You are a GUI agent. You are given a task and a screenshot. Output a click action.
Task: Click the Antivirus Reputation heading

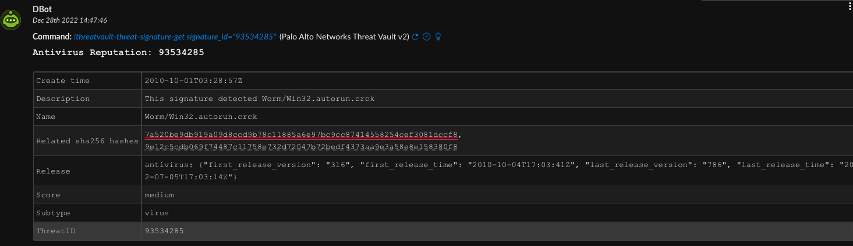pos(118,52)
